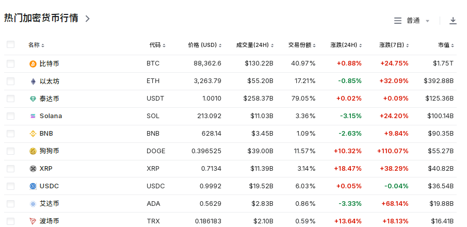Open the 艾达币 coin name link

(x=49, y=204)
